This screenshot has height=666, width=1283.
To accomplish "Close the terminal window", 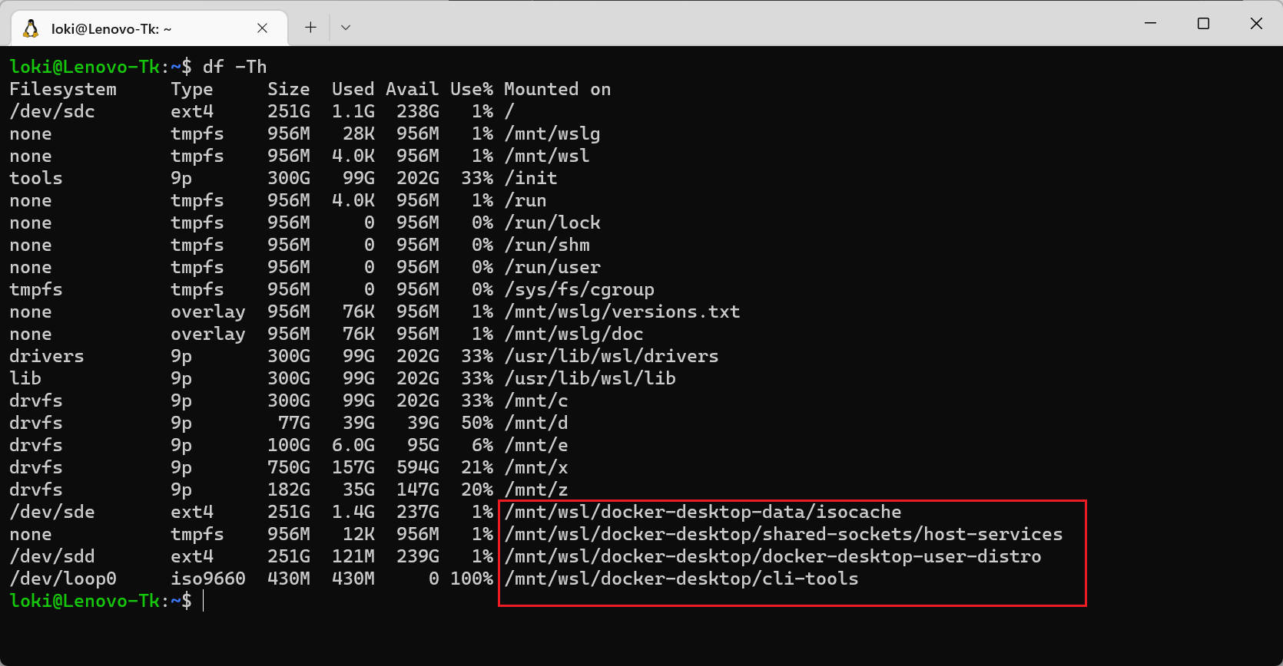I will (1256, 23).
